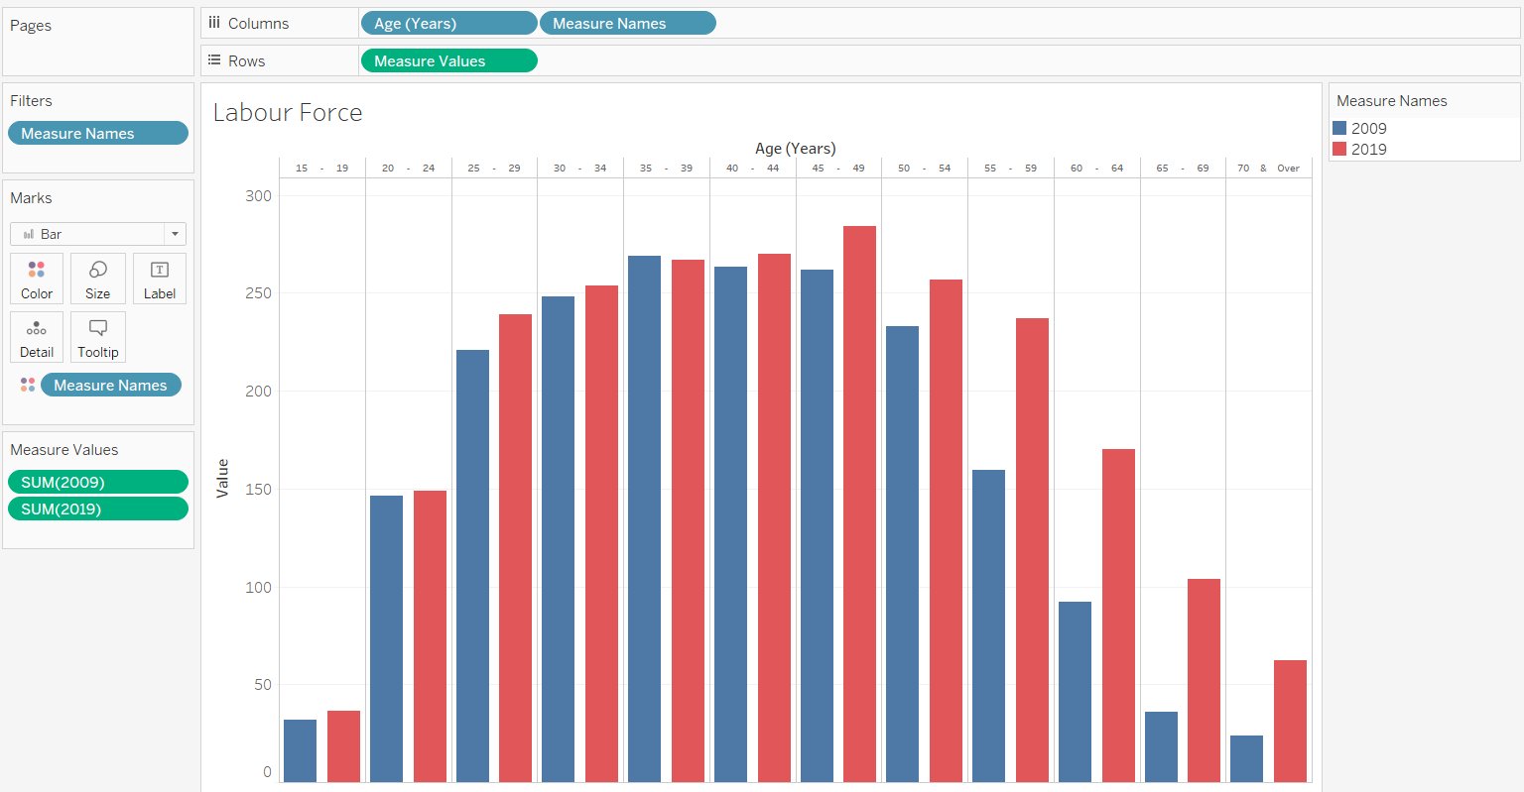The height and width of the screenshot is (792, 1524).
Task: Click the Detail marks card icon
Action: [37, 337]
